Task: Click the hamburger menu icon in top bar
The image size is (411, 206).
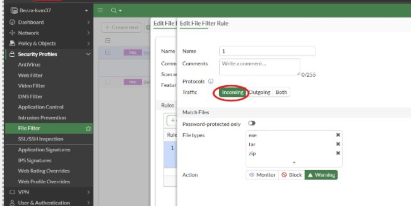Action: 100,11
